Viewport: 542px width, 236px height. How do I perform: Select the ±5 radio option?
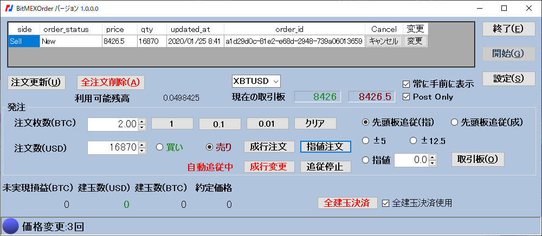point(365,140)
